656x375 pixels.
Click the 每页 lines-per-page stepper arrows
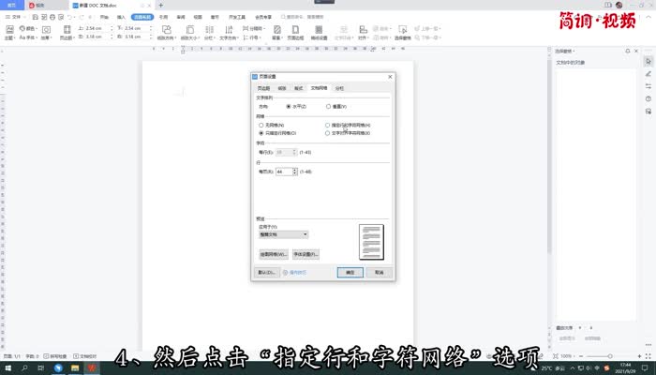(295, 172)
